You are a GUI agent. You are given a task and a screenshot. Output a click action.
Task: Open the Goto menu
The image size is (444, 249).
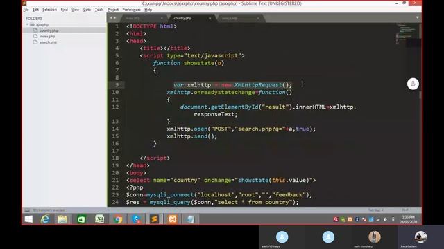87,10
